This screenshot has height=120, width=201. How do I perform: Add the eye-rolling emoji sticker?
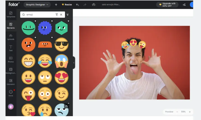(45, 77)
